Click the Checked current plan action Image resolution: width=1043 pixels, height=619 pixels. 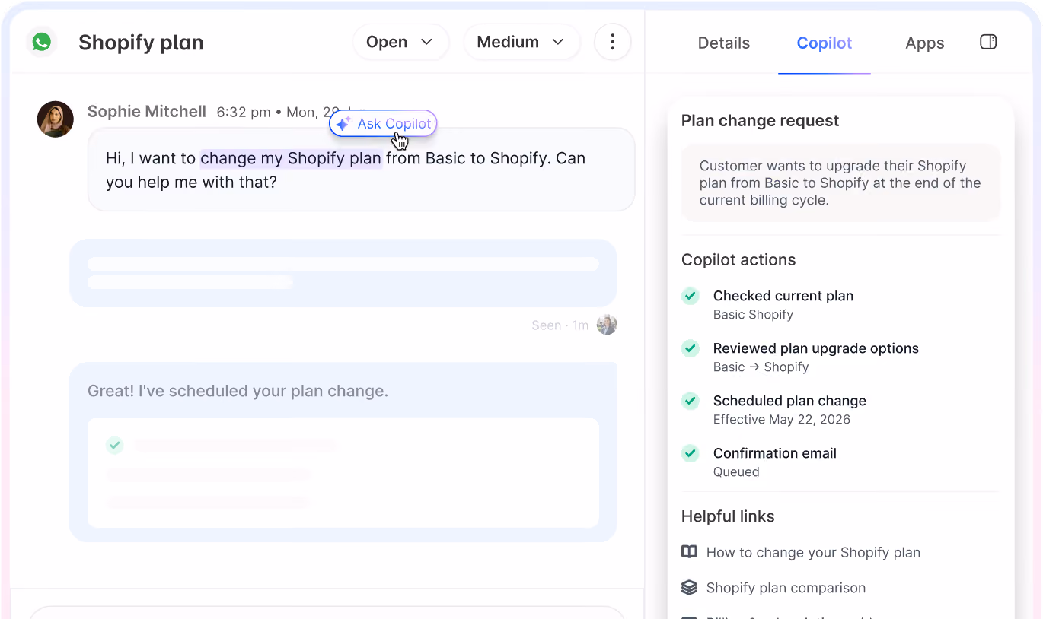pyautogui.click(x=783, y=296)
